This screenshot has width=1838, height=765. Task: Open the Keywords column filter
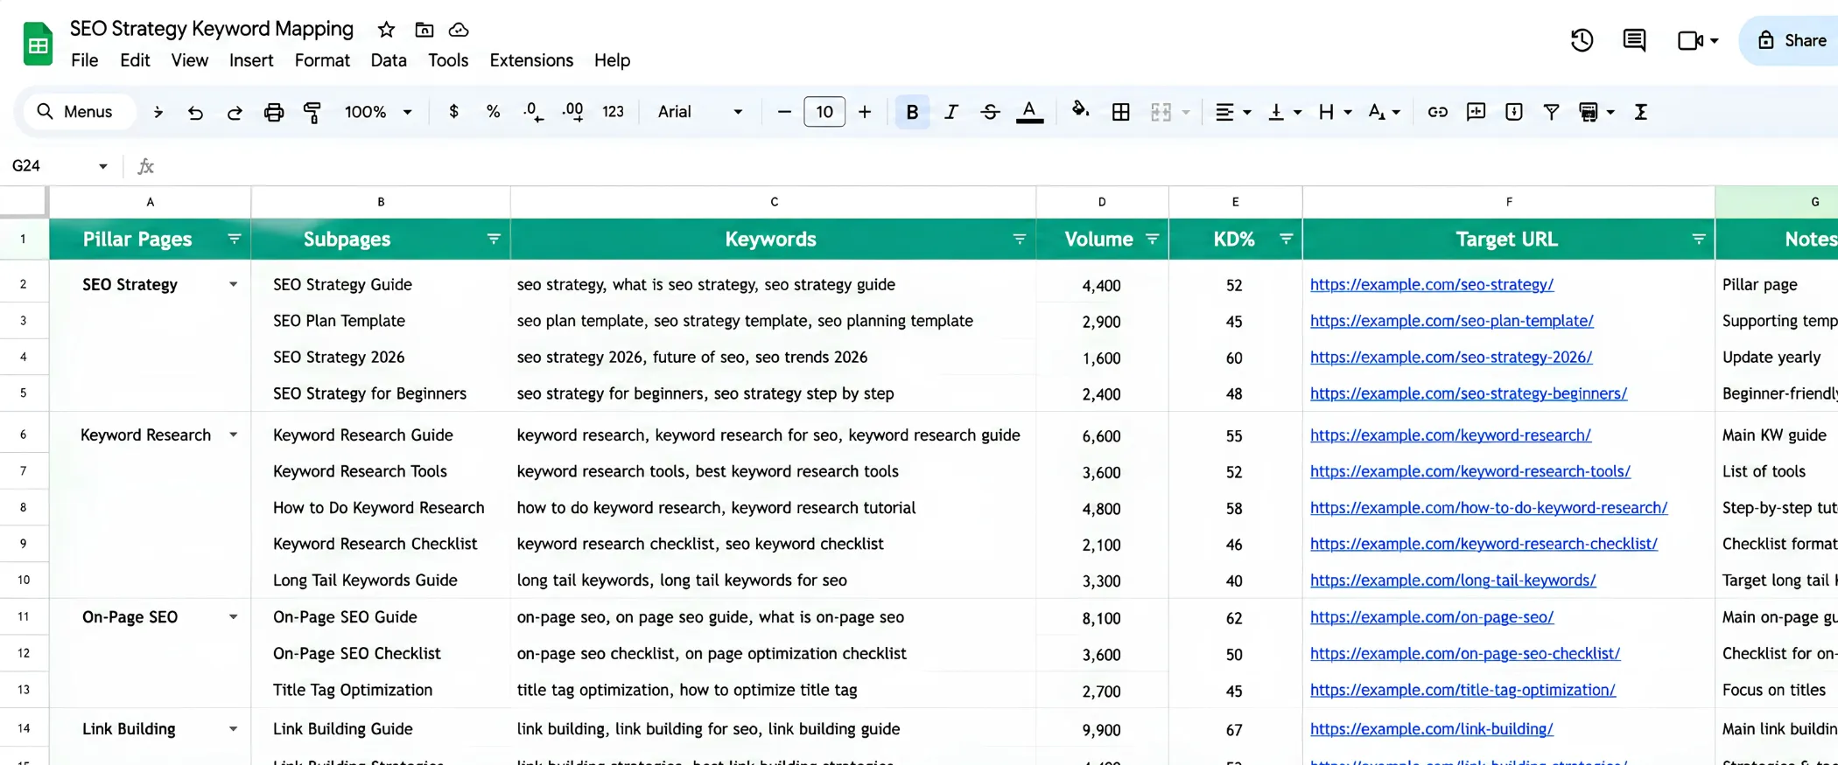pyautogui.click(x=1019, y=239)
